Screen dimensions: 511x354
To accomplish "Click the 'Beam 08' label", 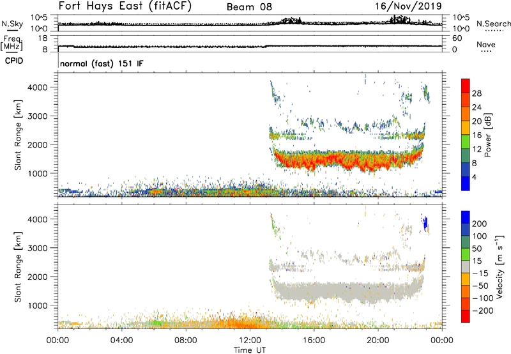I will click(249, 7).
